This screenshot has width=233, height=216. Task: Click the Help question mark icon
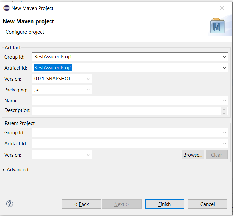click(x=10, y=204)
